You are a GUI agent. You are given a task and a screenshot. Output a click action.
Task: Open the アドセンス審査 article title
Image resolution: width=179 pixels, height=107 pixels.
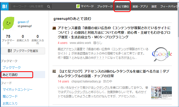(114, 32)
